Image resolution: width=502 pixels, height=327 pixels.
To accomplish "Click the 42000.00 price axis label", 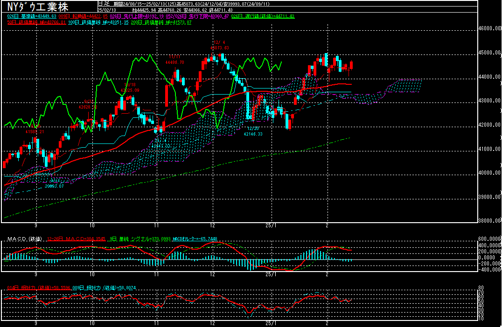I will [x=489, y=125].
